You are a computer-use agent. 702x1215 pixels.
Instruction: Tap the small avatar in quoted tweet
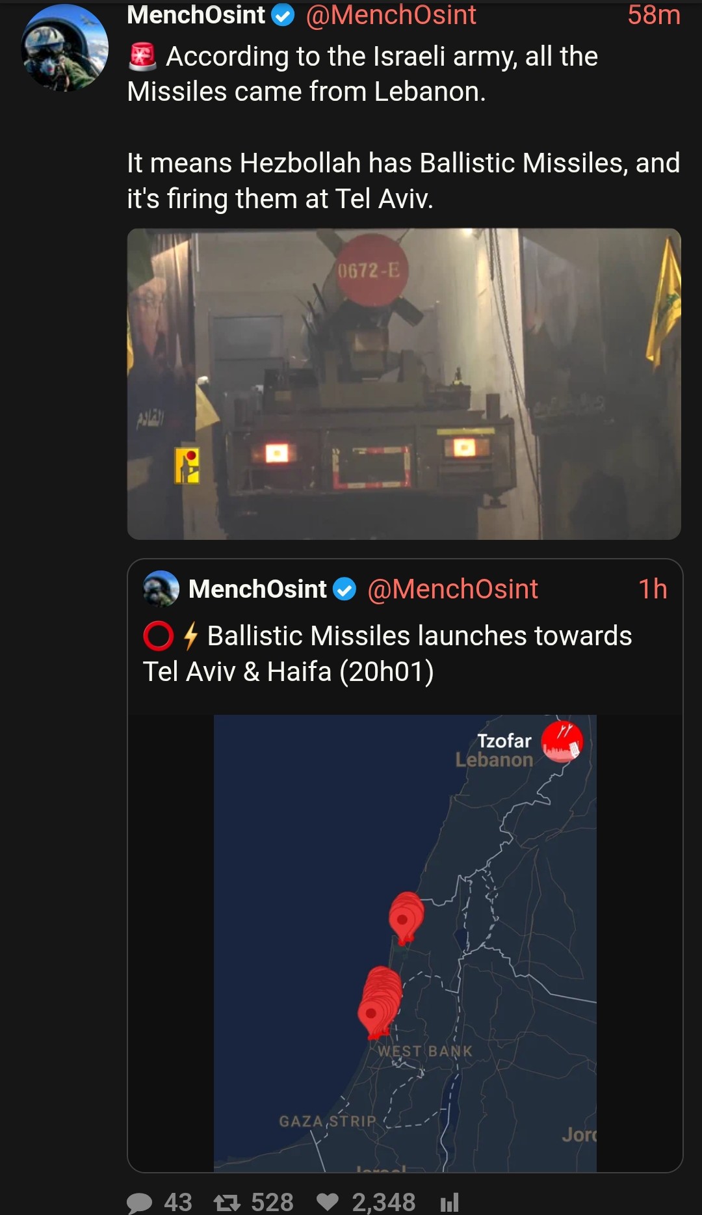pos(161,589)
